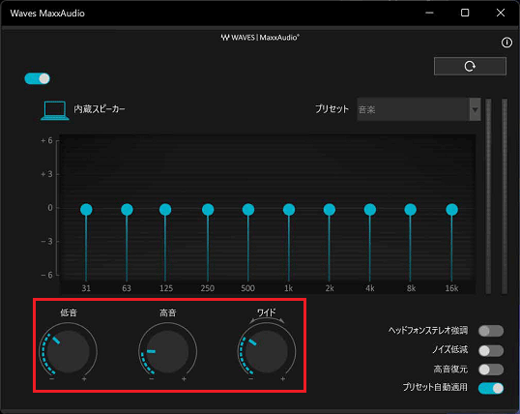The height and width of the screenshot is (414, 520).
Task: Click the 内蔵スピーカー label
Action: tap(100, 109)
